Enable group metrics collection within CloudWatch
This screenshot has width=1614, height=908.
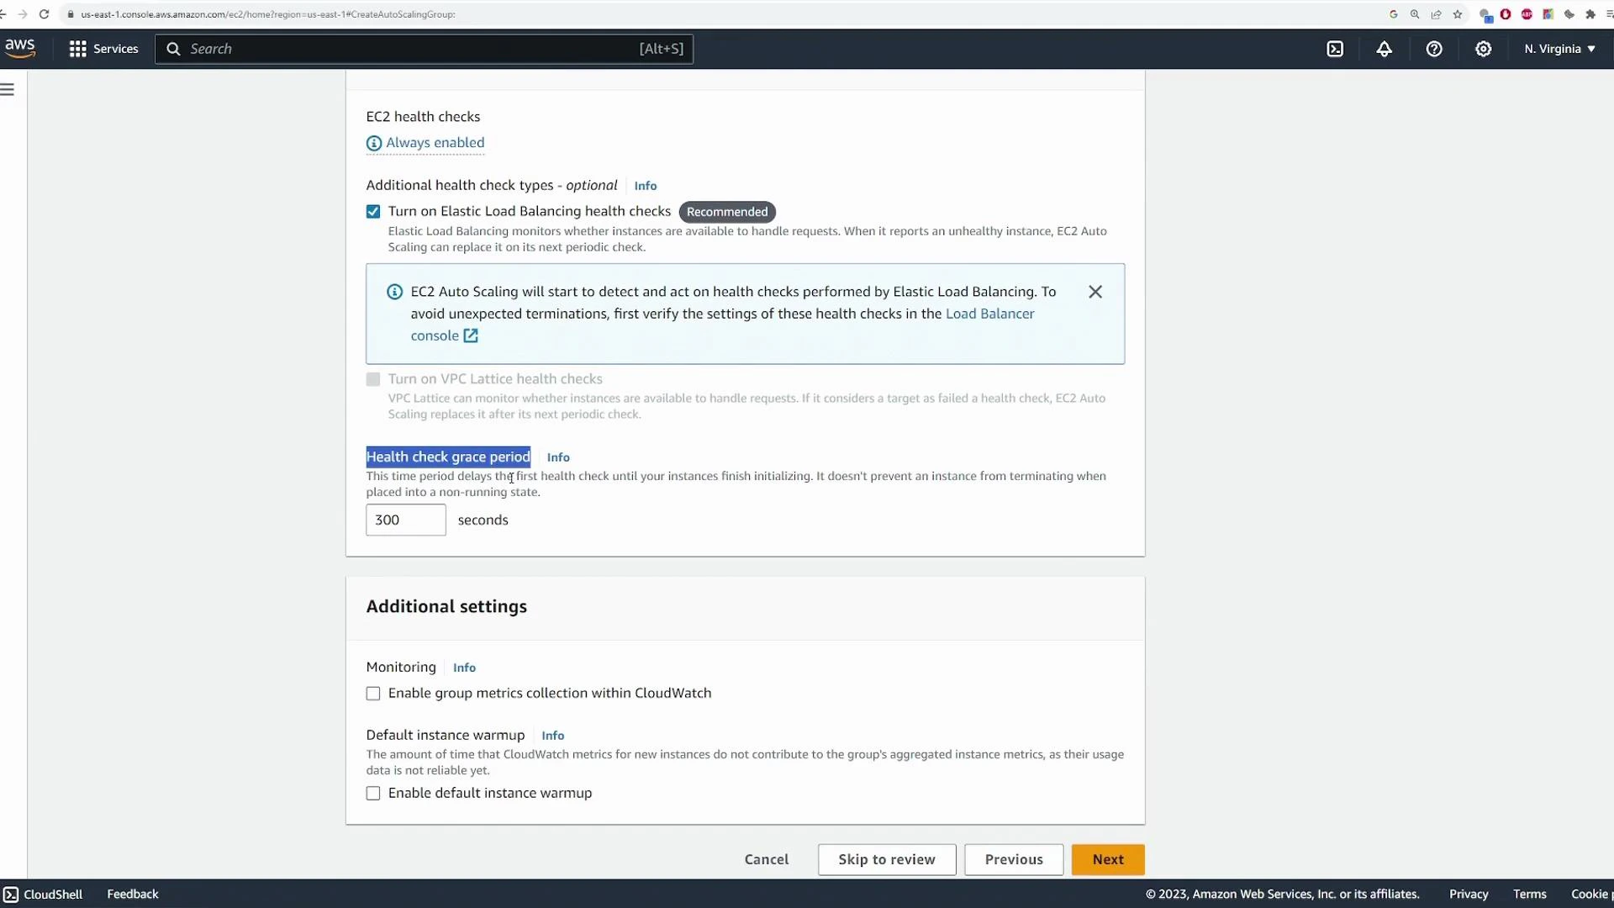coord(372,693)
